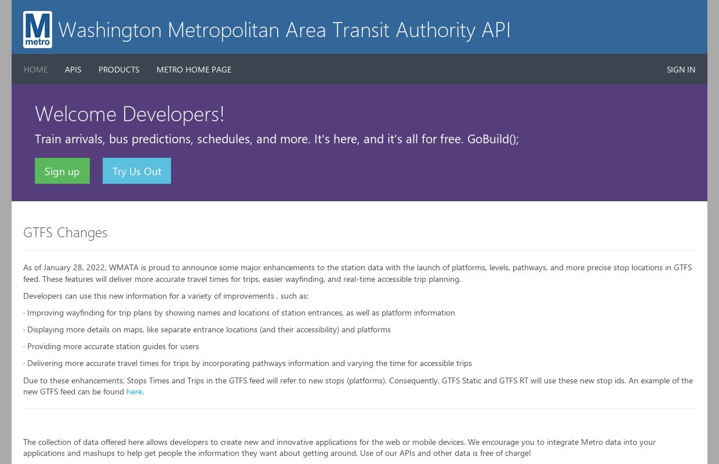Click the bullet 'Delivering more accurate travel times'
The image size is (719, 464).
tap(248, 363)
